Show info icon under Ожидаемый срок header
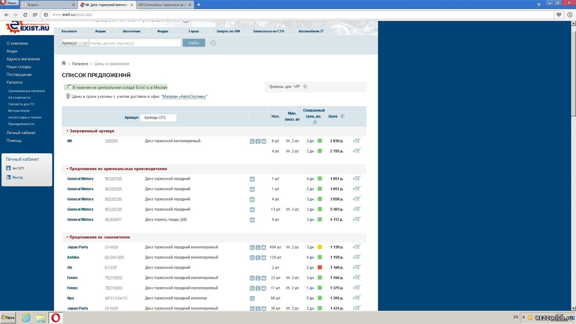Viewport: 576px width, 324px height. coord(315,122)
